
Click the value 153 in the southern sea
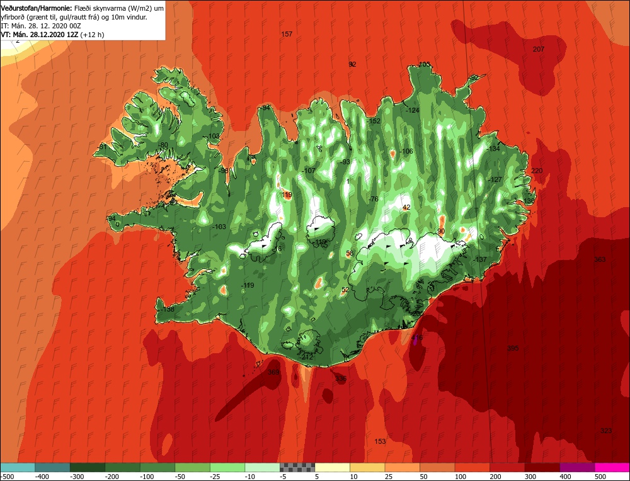tap(380, 441)
